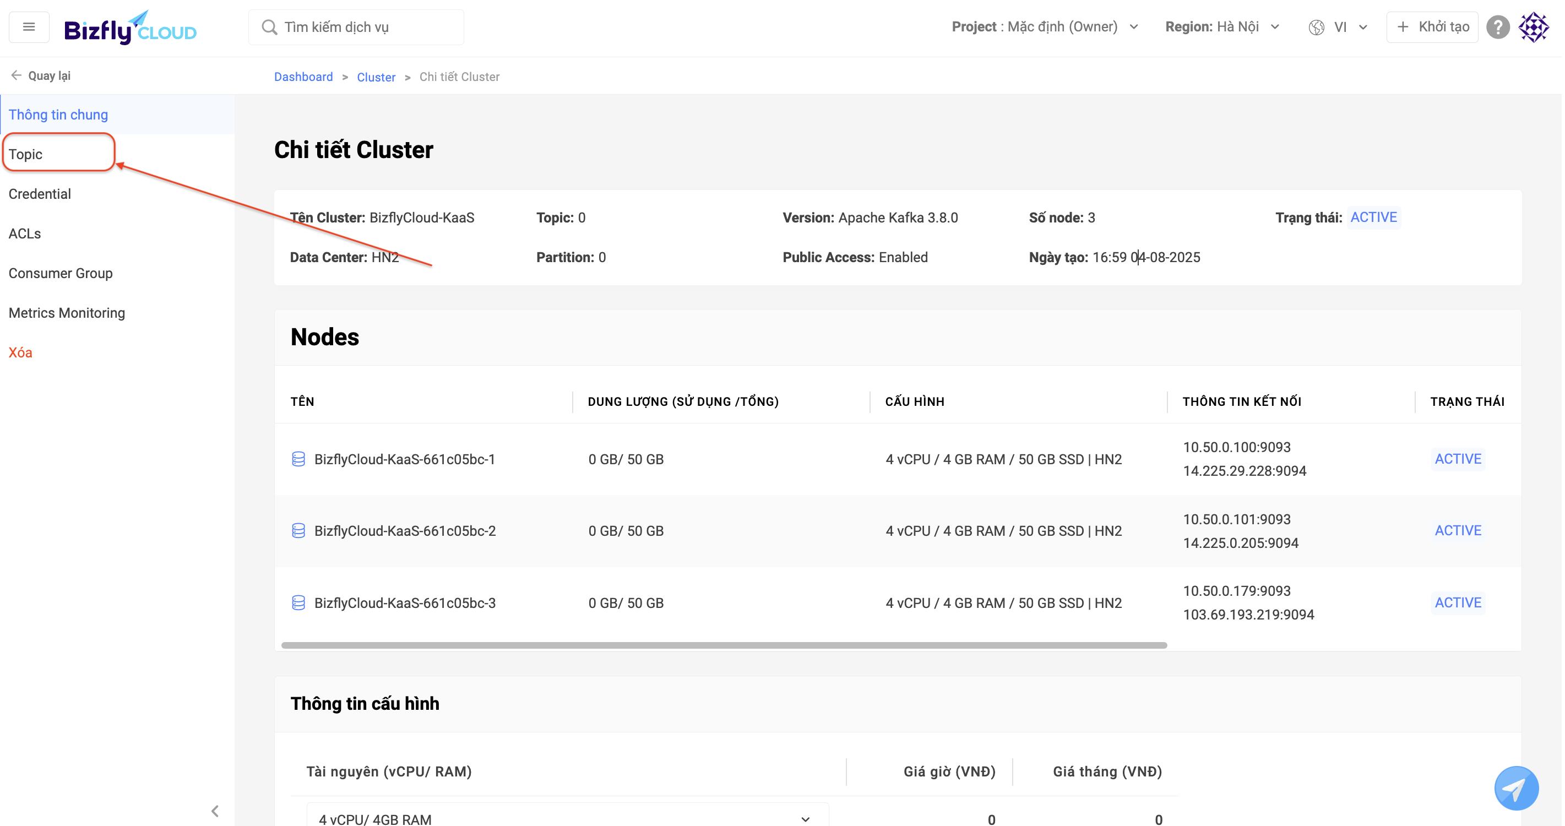Click the address 14.225.29.228:9094

1244,471
